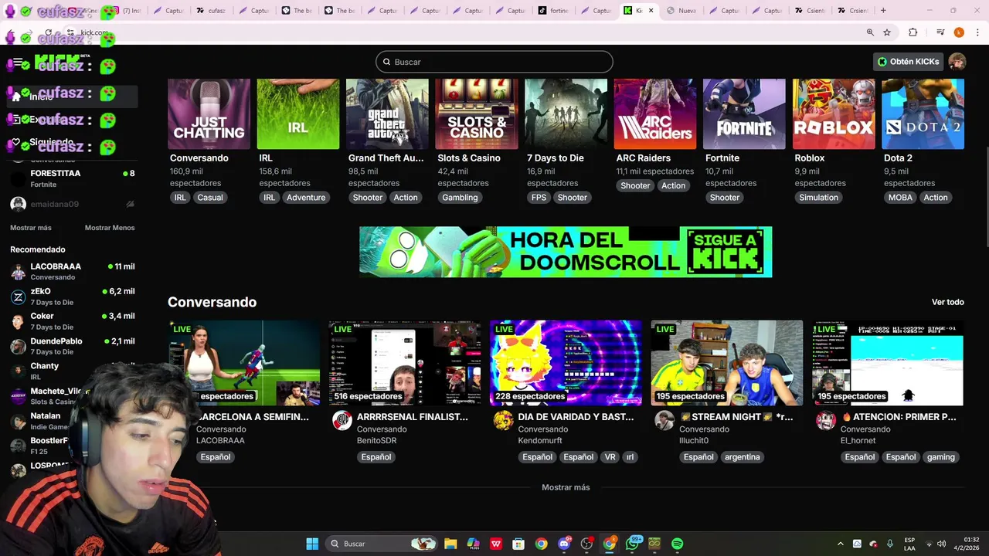
Task: Open Chrome media controls icon
Action: 940,32
